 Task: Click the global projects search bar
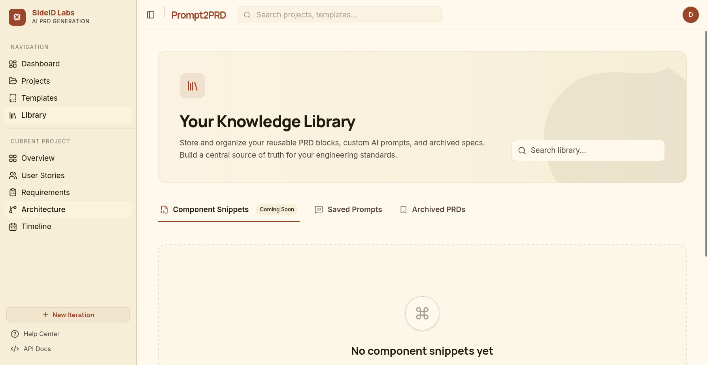click(x=339, y=15)
